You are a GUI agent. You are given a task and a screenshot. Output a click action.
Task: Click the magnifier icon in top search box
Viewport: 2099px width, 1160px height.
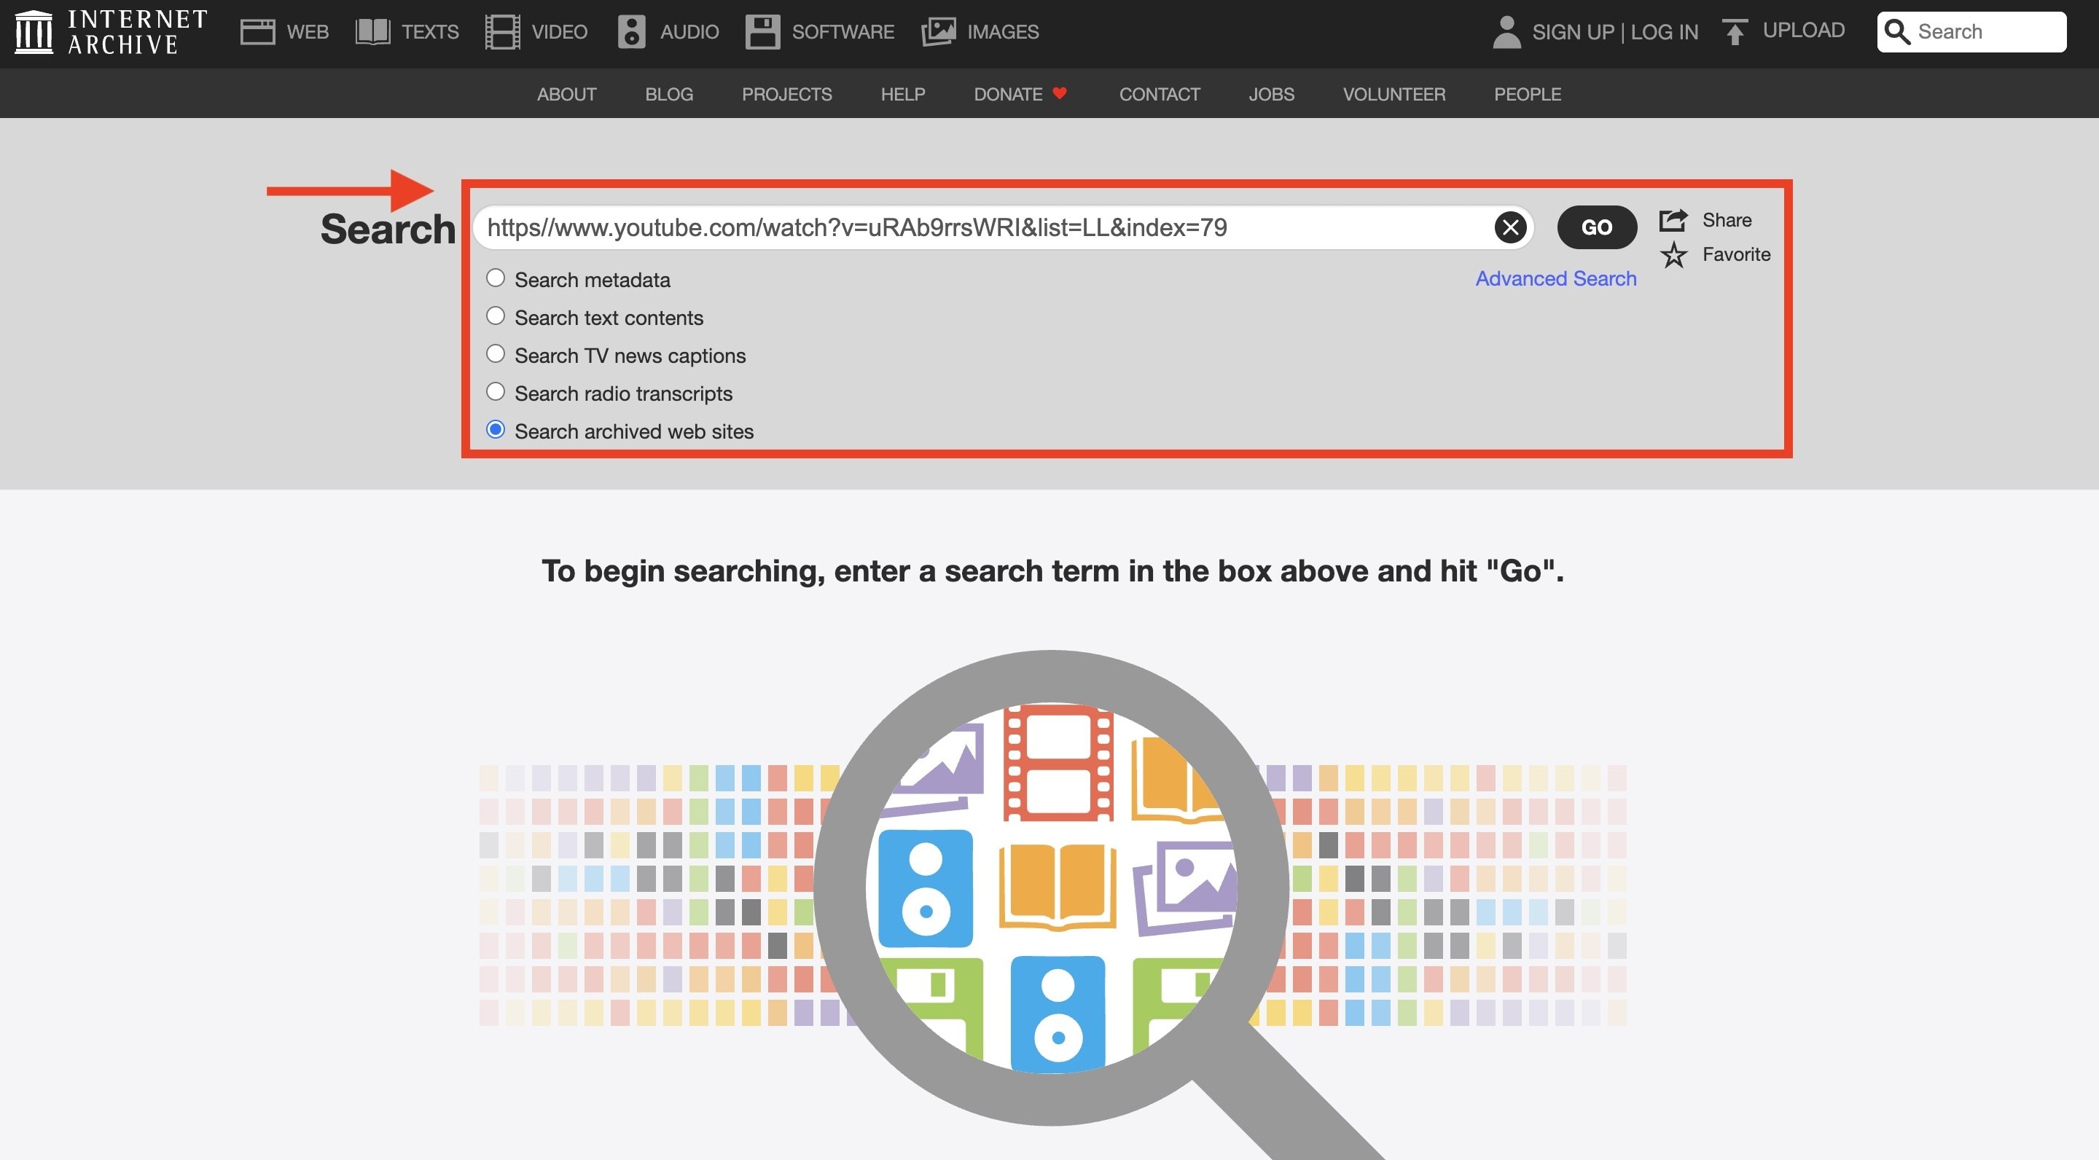click(x=1898, y=32)
